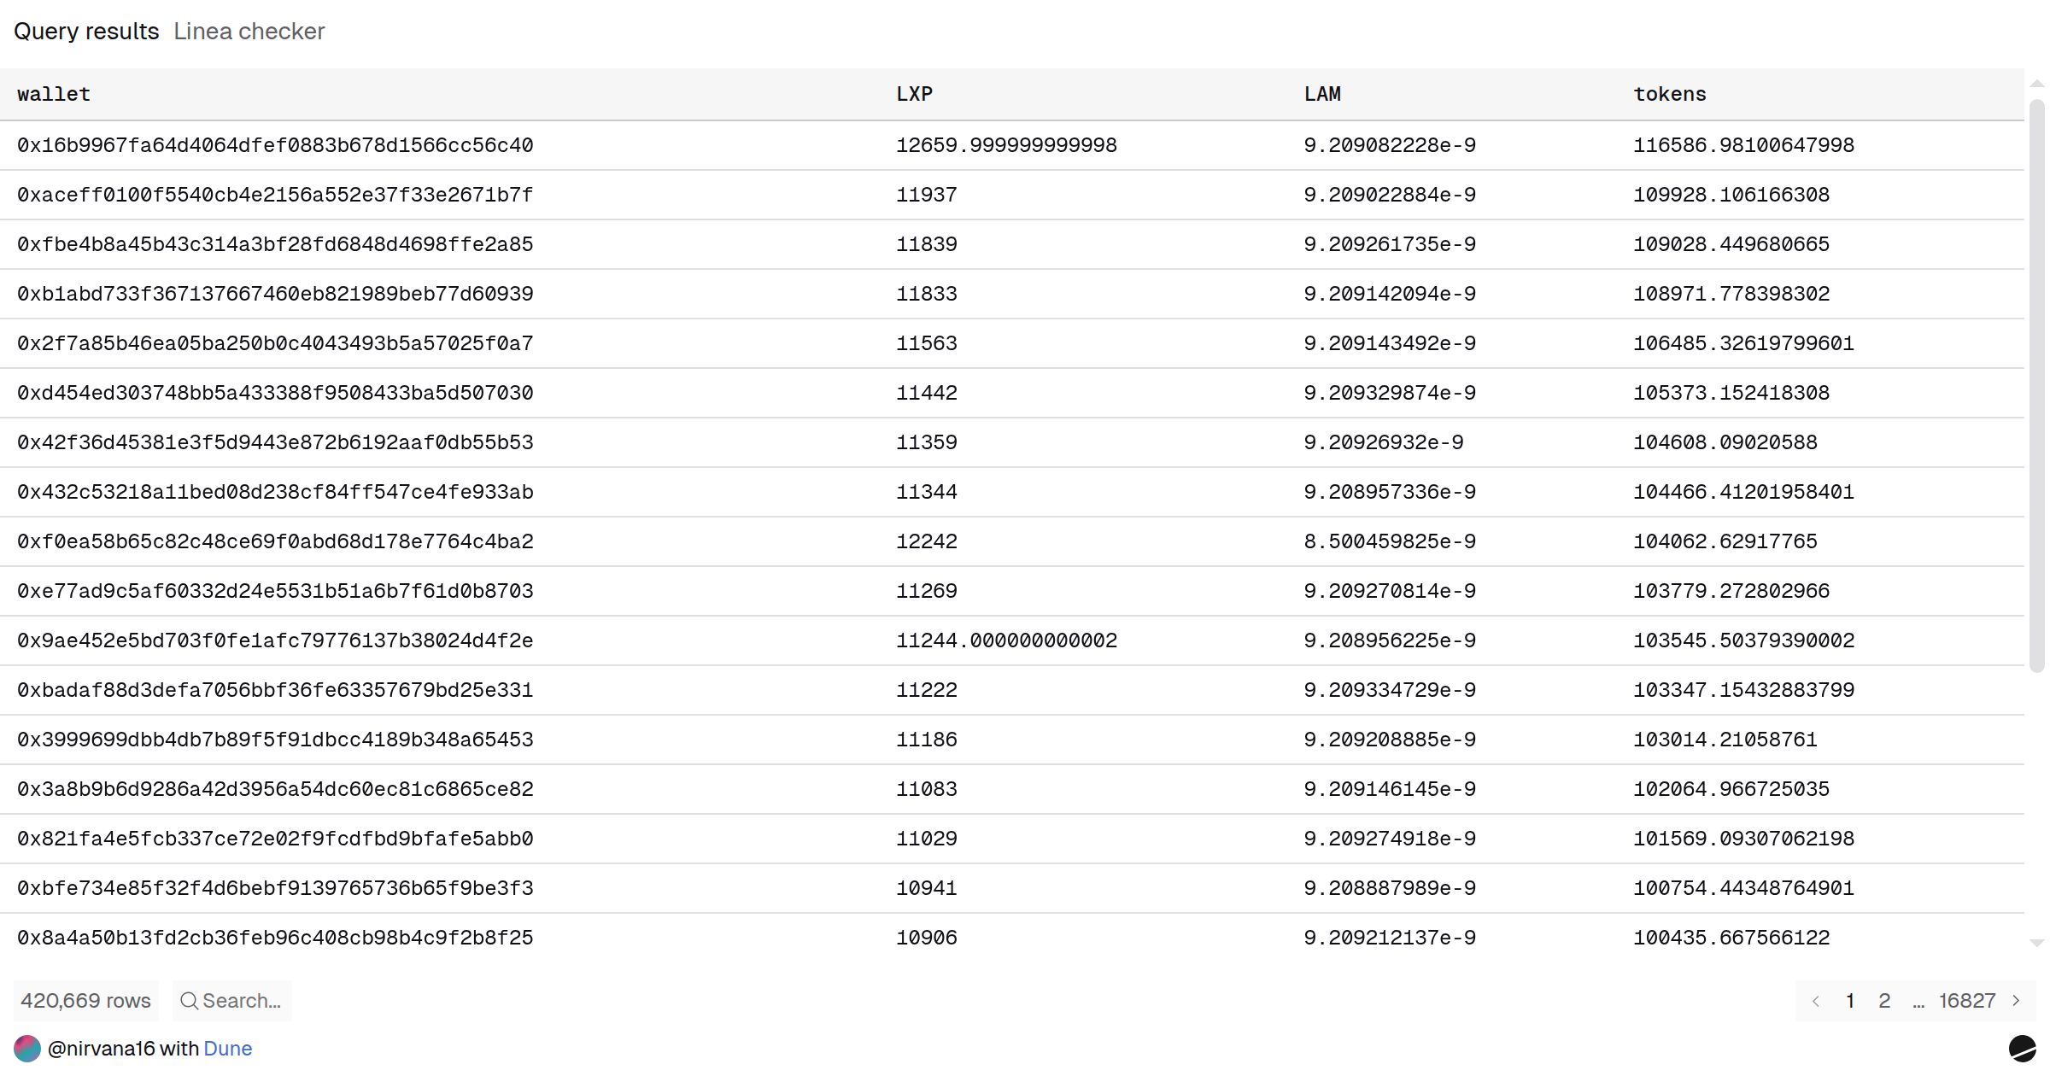Image resolution: width=2050 pixels, height=1076 pixels.
Task: Go to page 2
Action: [x=1884, y=1001]
